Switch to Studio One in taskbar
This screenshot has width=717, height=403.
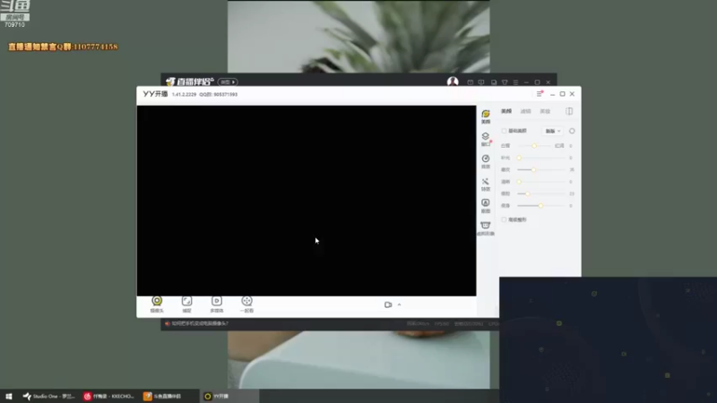49,396
